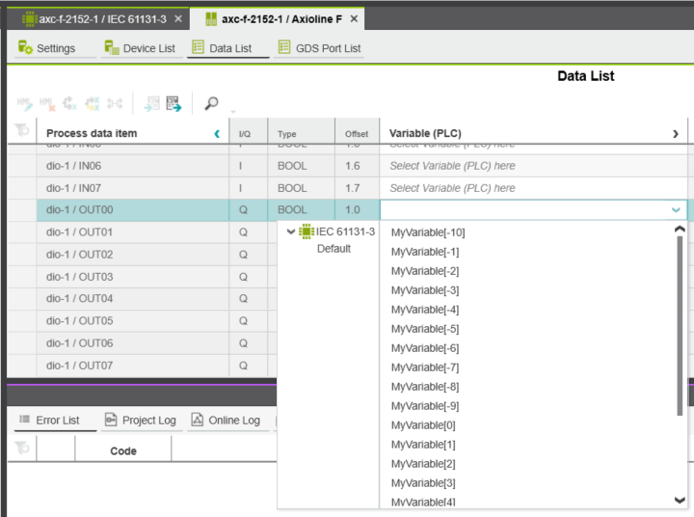Collapse the IEC 61131-3 tree node
The image size is (694, 517).
coord(291,231)
